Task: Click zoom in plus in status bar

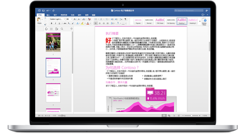Action: point(199,115)
